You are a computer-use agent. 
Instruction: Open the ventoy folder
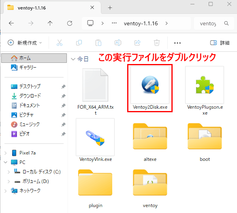click(150, 183)
